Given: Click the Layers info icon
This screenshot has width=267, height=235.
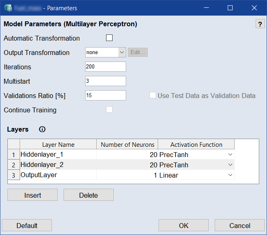Looking at the screenshot, I should [42, 129].
